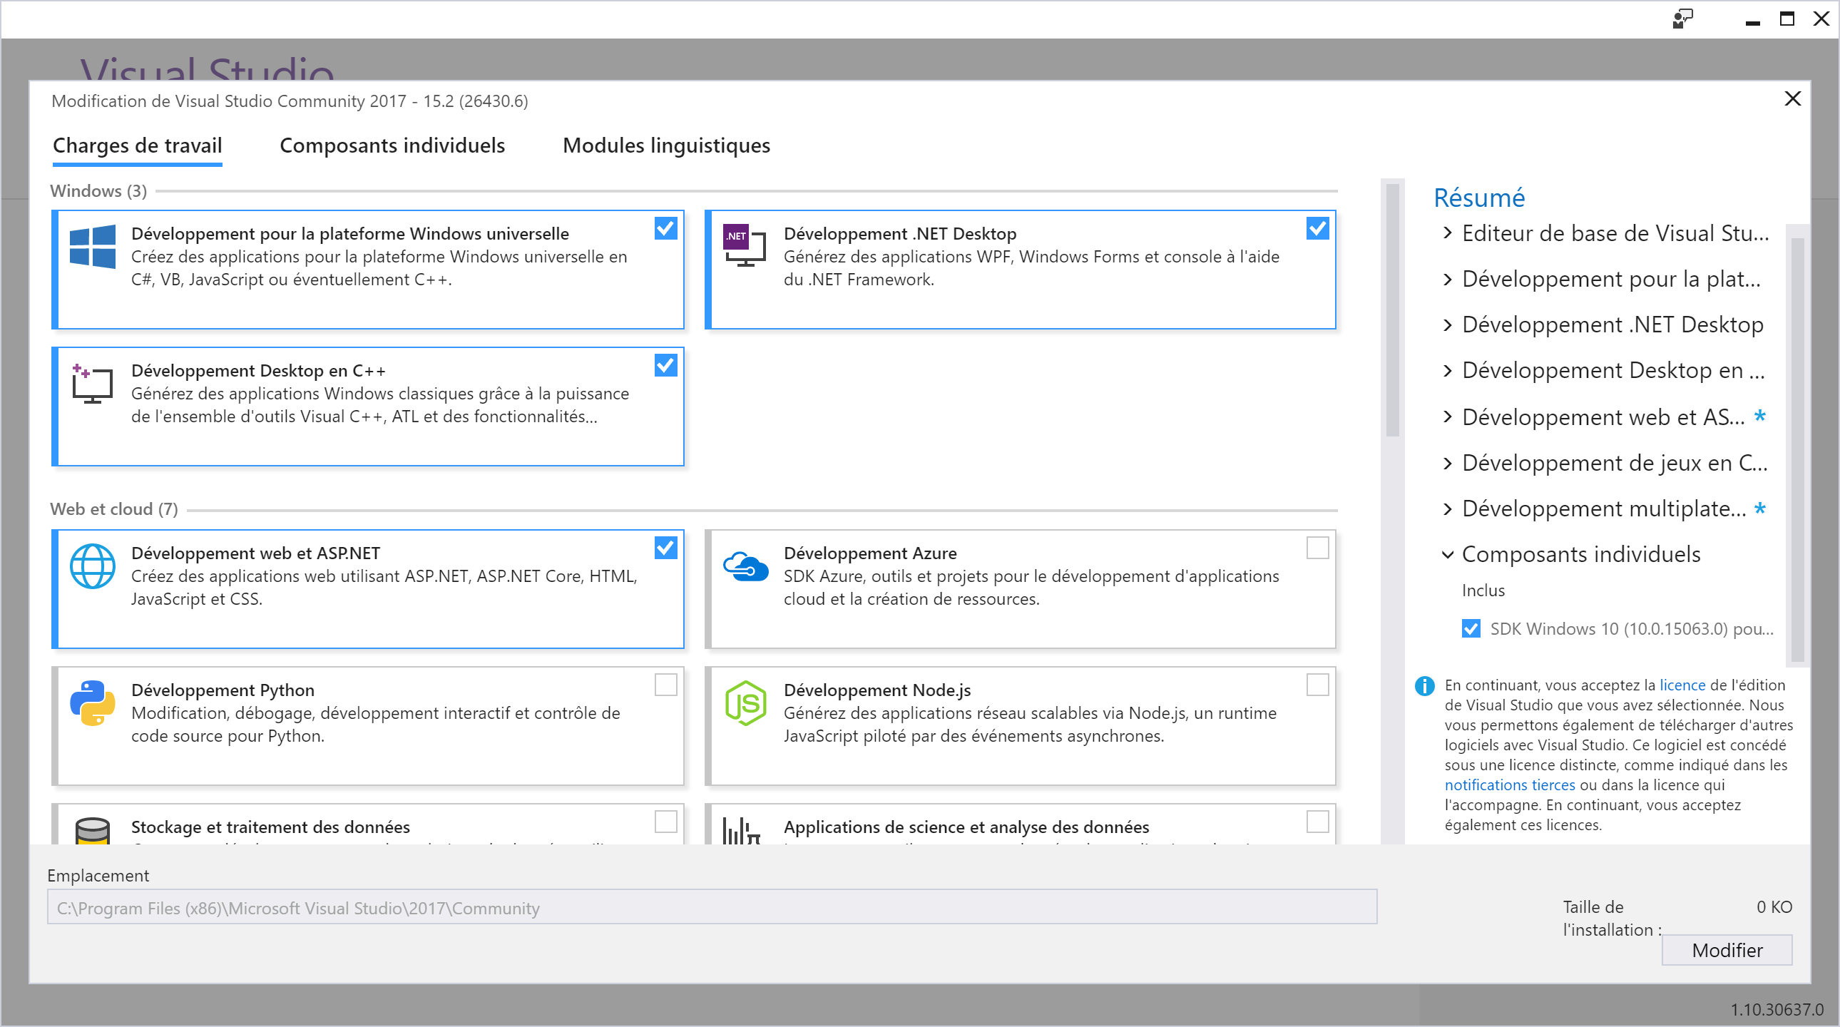Viewport: 1840px width, 1027px height.
Task: Click the Windows logo icon on the universal platform workload
Action: 92,246
